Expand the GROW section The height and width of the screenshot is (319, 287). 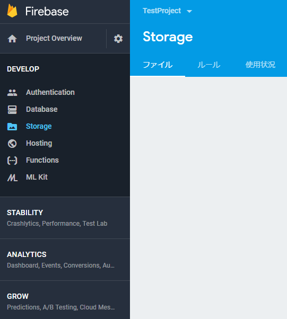(x=18, y=296)
